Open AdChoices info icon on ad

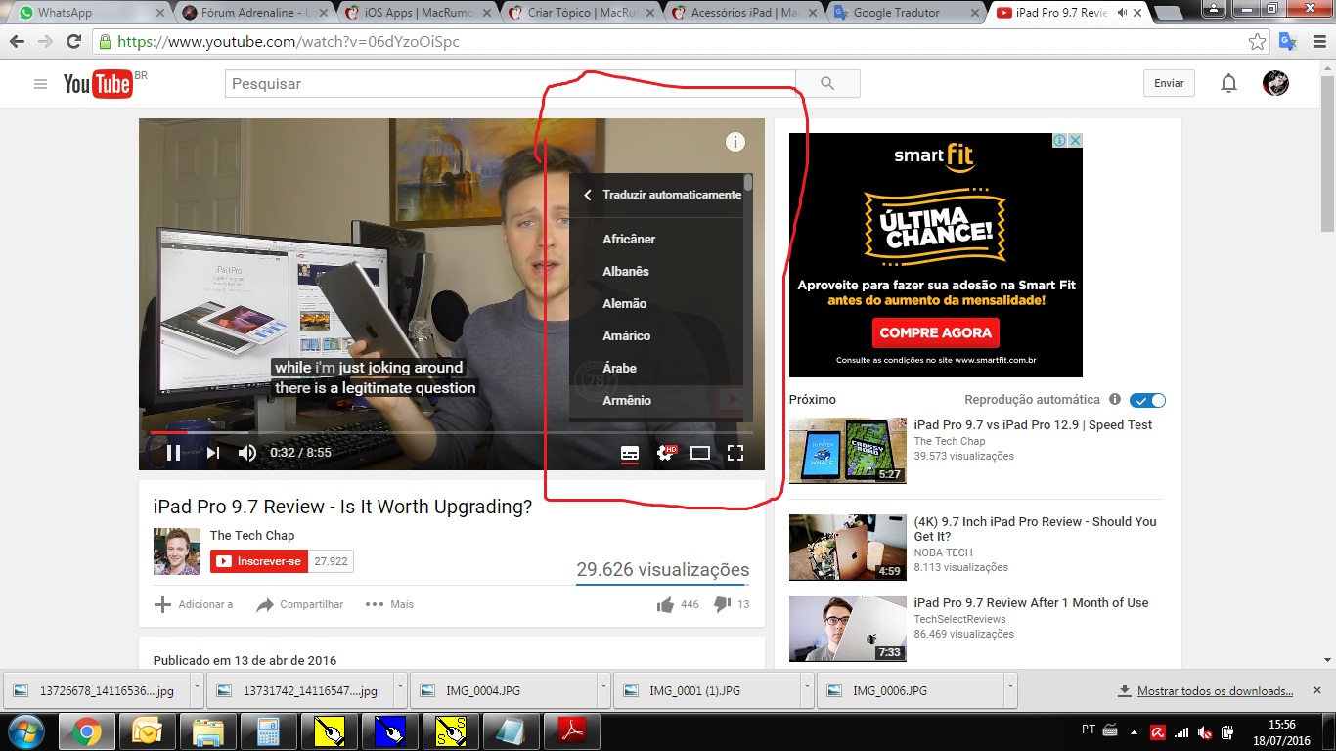click(x=1060, y=141)
